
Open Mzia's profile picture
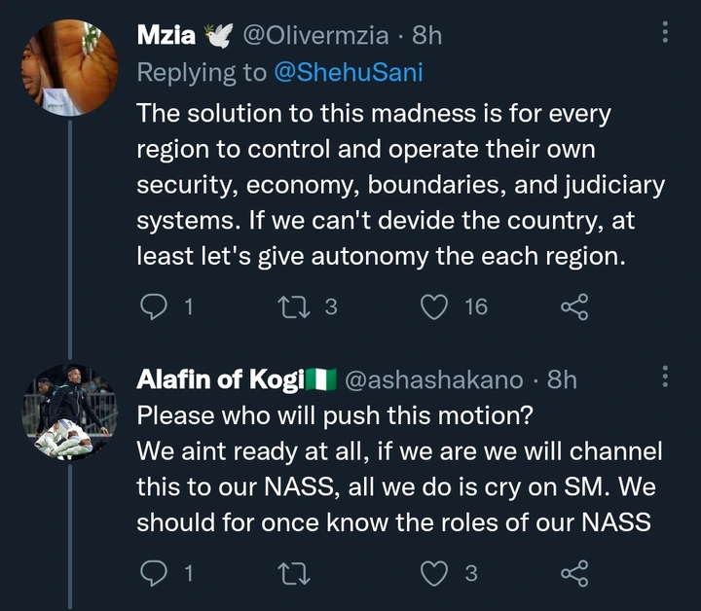click(x=67, y=64)
